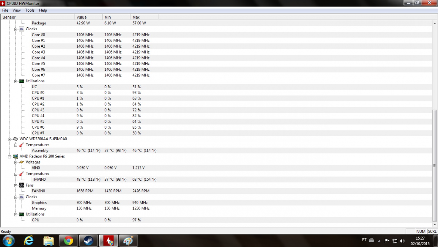Select the Core #0 clock row
The height and width of the screenshot is (247, 438).
pos(216,35)
